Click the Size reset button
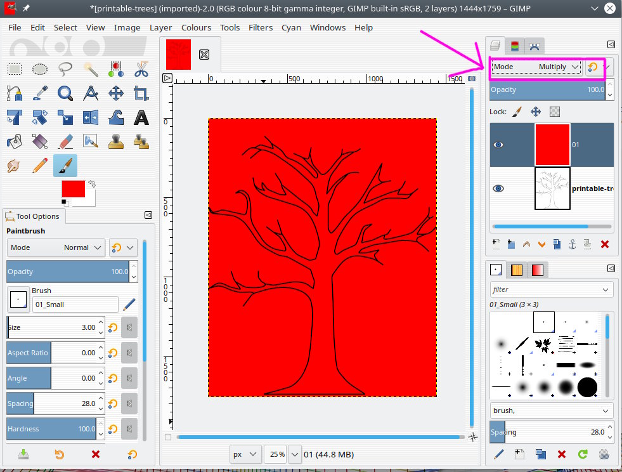 click(112, 327)
